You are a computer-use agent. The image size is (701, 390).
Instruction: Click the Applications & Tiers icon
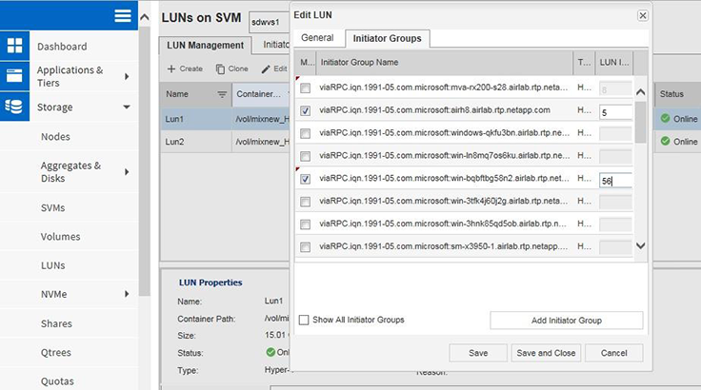pos(14,76)
